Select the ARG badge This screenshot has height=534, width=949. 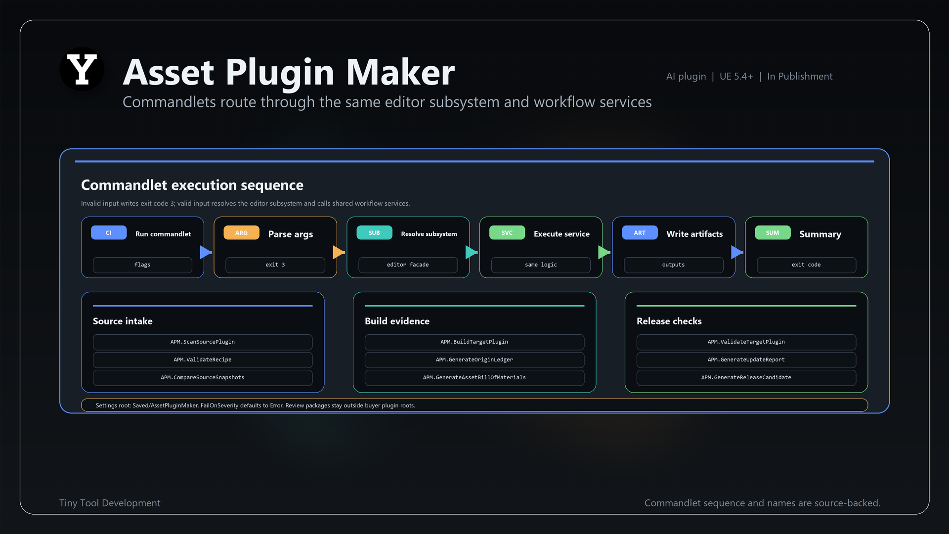click(241, 233)
